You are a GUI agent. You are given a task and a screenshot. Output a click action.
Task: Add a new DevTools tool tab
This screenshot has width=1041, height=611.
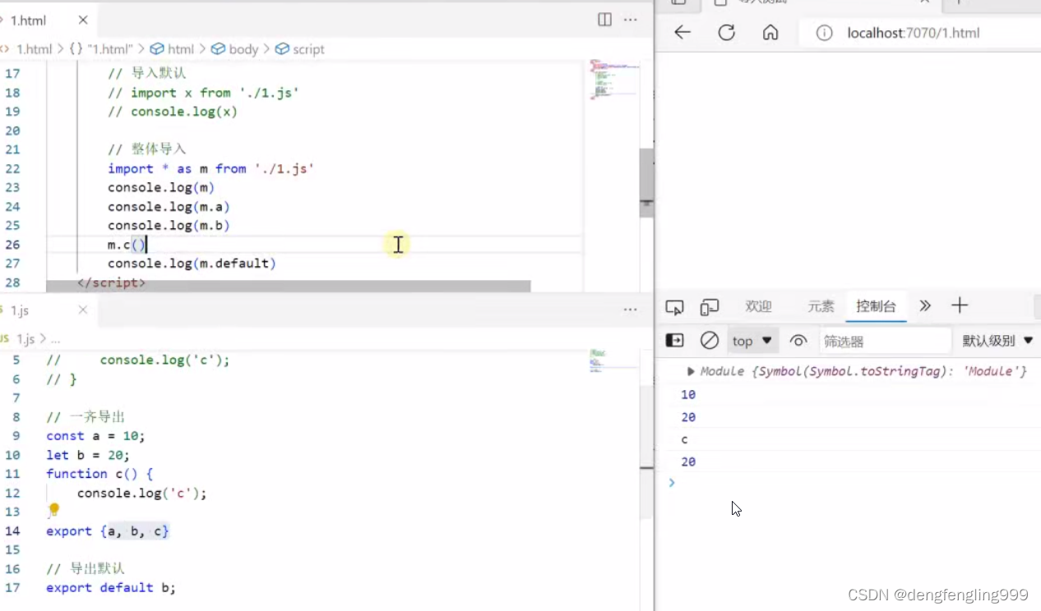point(960,306)
